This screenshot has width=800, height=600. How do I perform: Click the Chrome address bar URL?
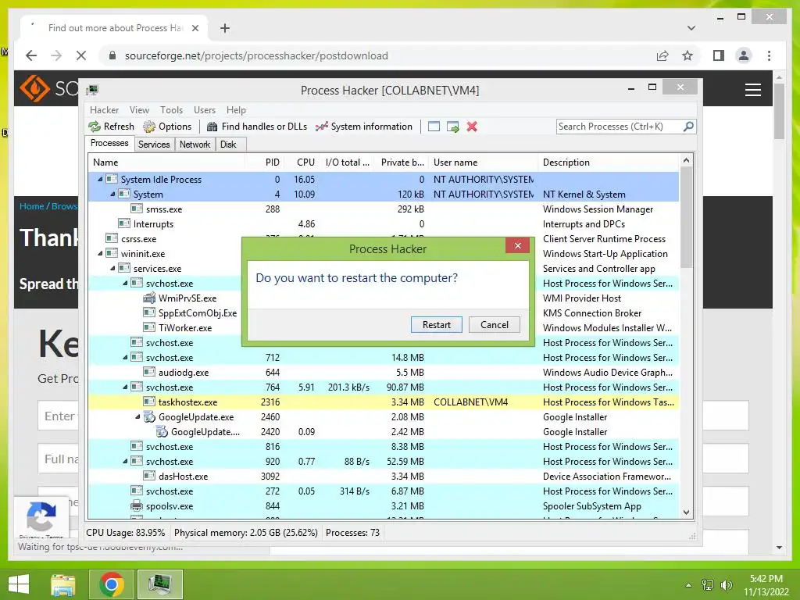[256, 55]
